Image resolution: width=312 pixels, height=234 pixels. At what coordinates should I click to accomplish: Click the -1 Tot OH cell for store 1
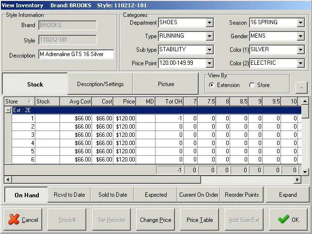(170, 118)
